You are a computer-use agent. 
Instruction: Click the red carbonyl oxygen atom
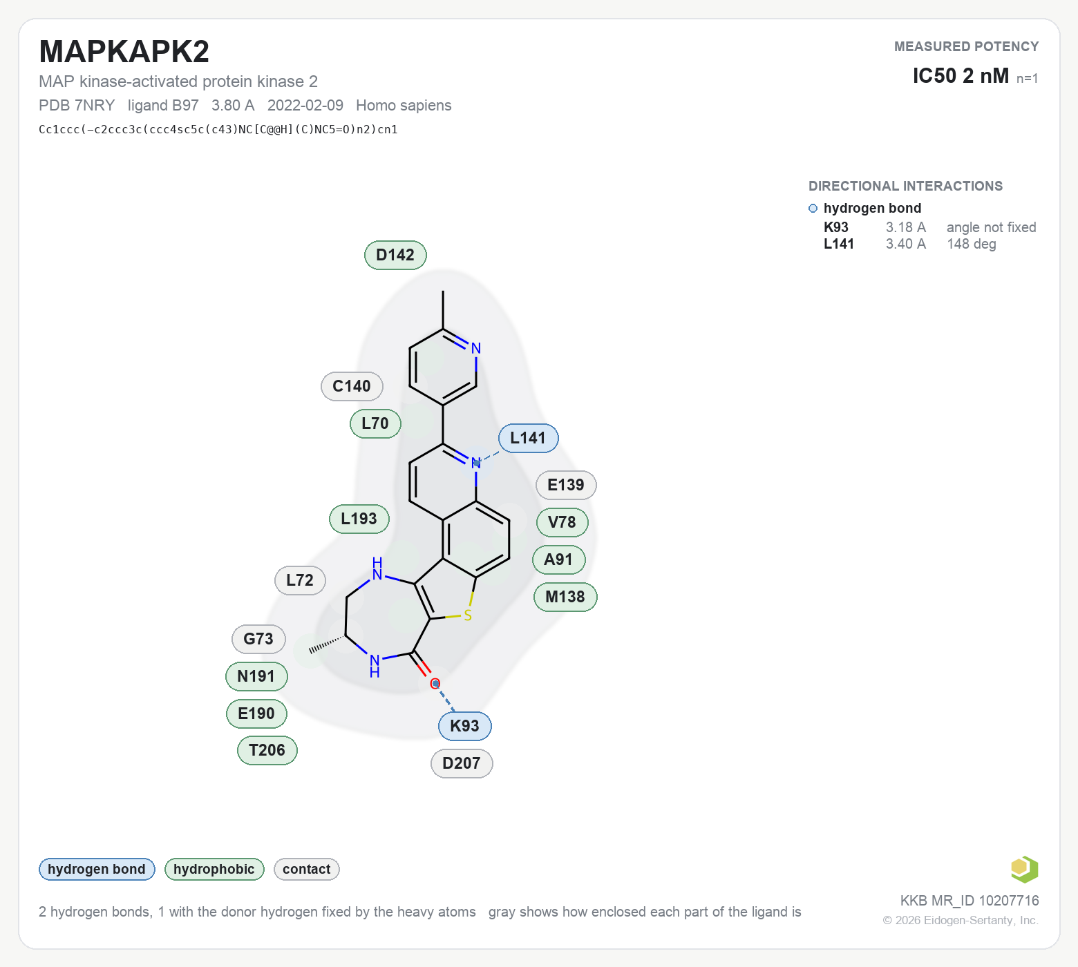[435, 683]
